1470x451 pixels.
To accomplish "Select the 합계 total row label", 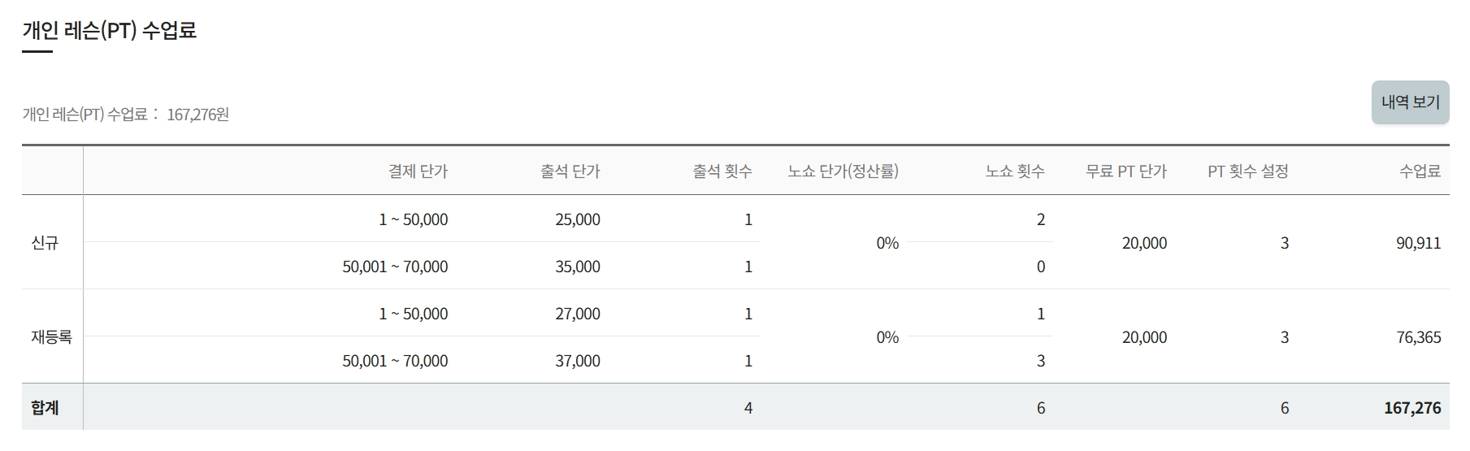I will [46, 408].
